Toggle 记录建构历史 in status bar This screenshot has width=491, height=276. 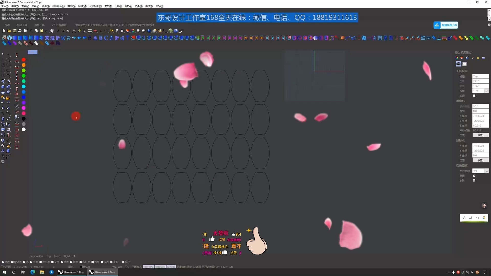point(184,267)
